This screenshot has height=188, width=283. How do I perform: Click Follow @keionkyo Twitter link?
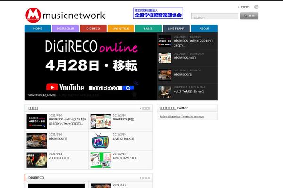(x=170, y=117)
